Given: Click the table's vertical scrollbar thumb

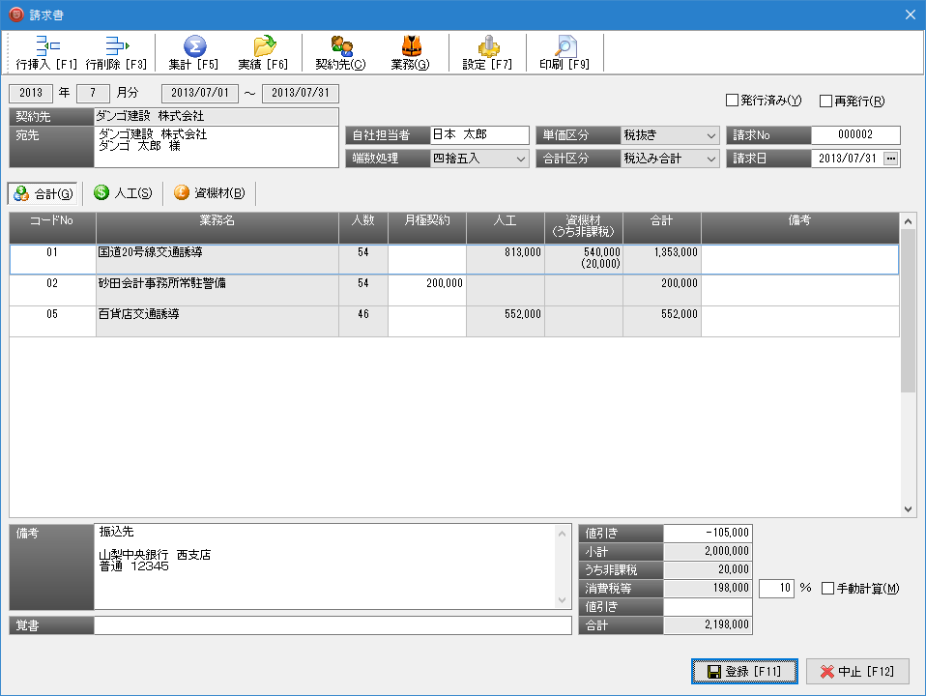Looking at the screenshot, I should tap(908, 309).
